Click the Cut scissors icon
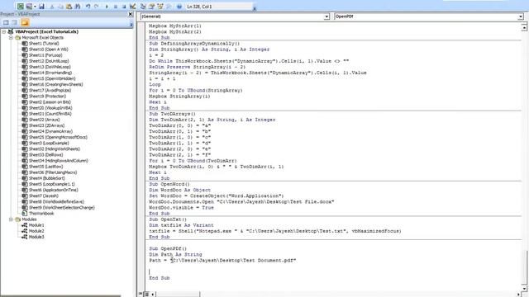 (52, 7)
